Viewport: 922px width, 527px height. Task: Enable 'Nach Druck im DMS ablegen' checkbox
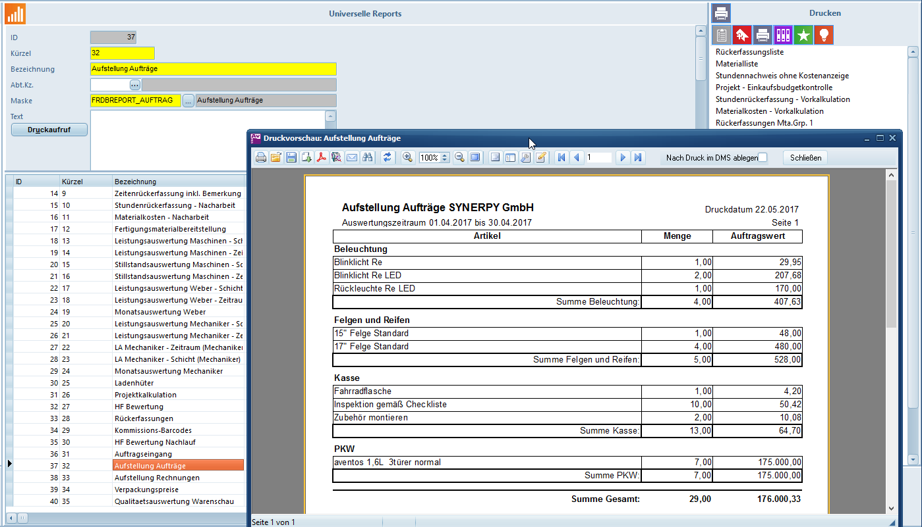point(763,157)
